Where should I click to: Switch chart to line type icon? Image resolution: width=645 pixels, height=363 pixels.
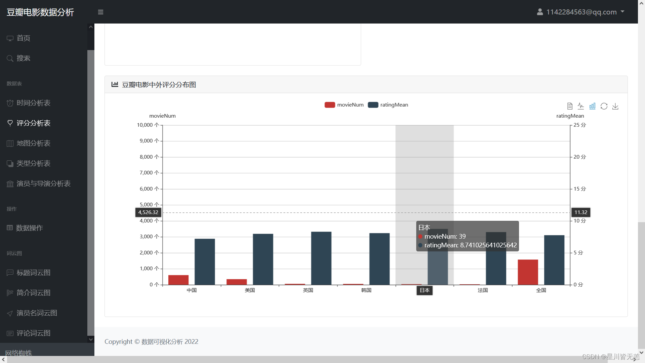[581, 106]
